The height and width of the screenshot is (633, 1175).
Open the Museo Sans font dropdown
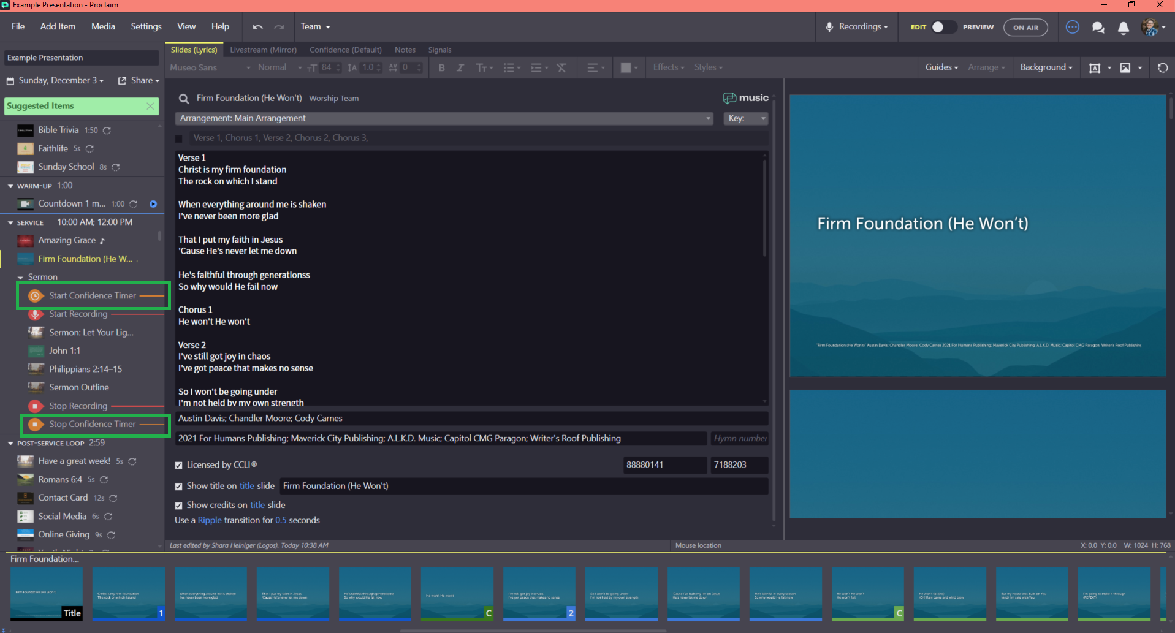[x=210, y=67]
